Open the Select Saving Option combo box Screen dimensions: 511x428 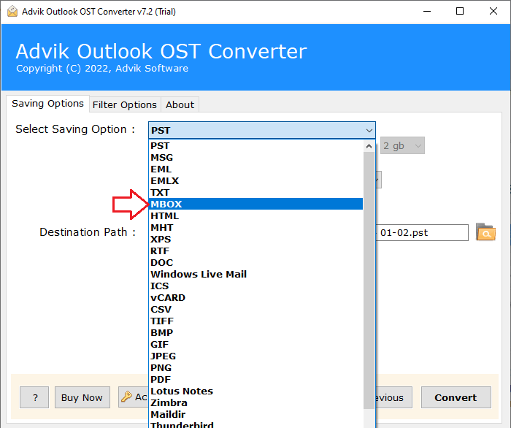(x=261, y=131)
